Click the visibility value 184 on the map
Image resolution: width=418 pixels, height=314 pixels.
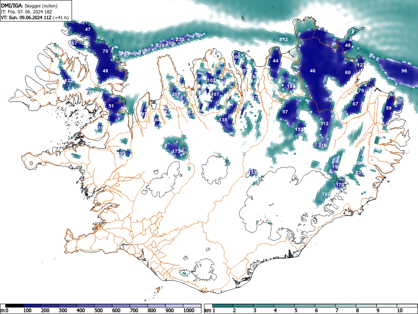pyautogui.click(x=291, y=86)
